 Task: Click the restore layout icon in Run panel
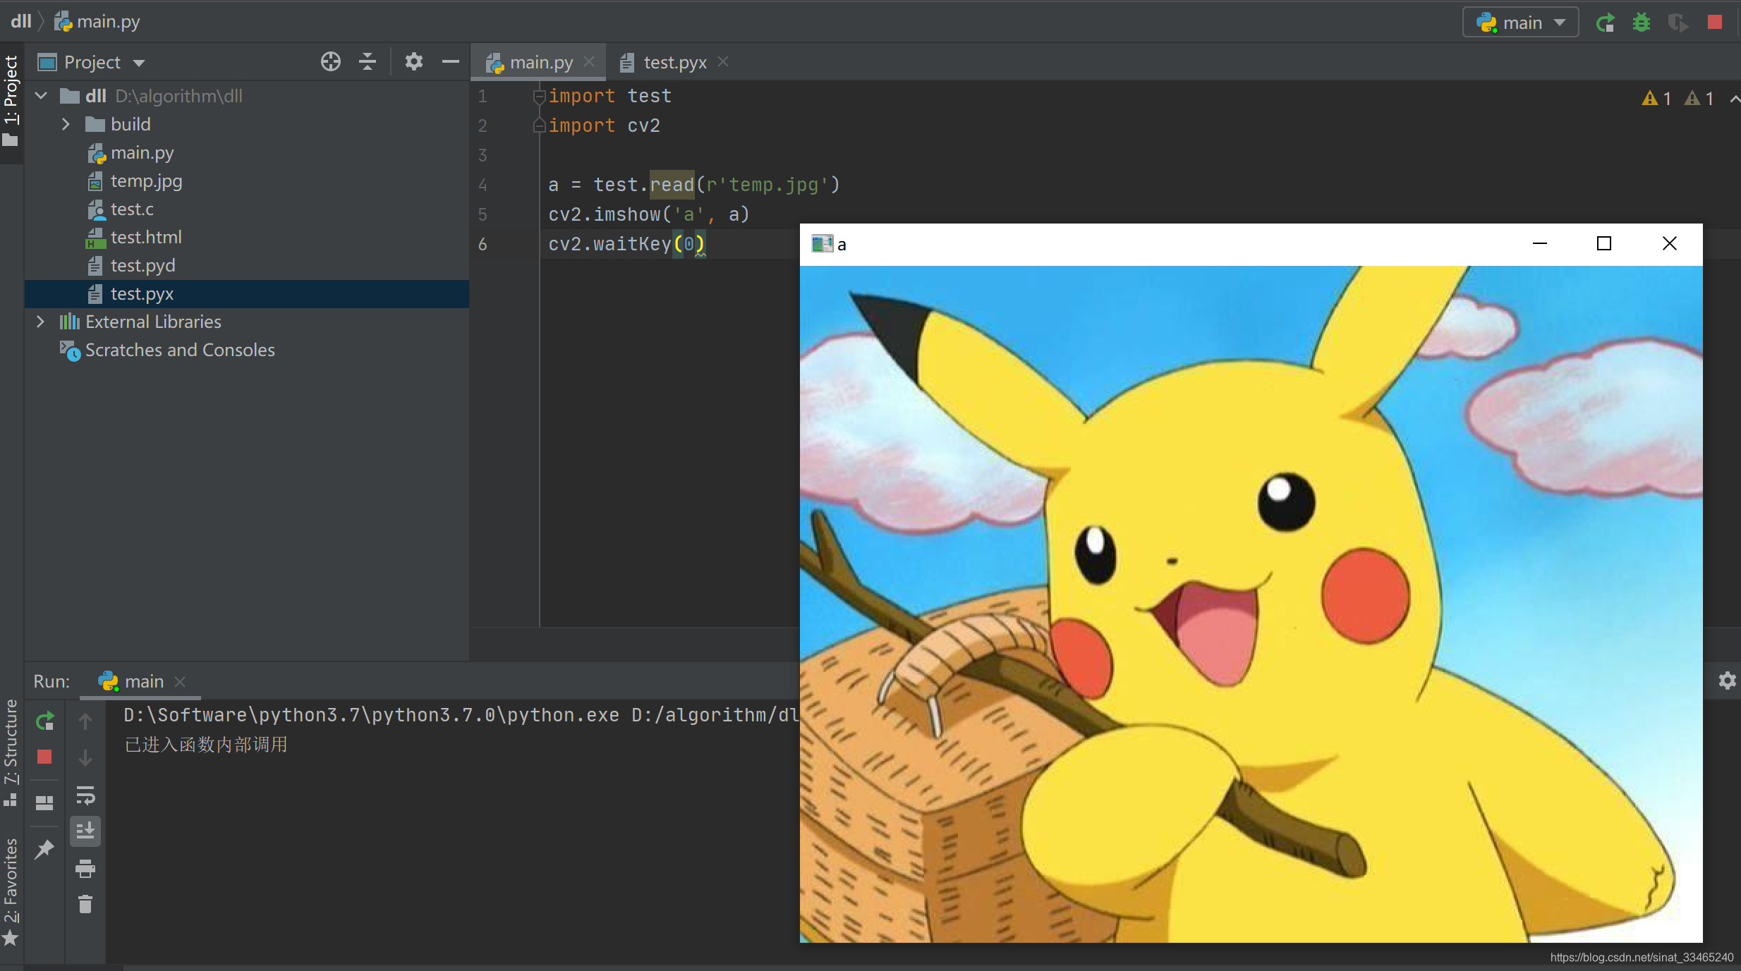click(44, 802)
